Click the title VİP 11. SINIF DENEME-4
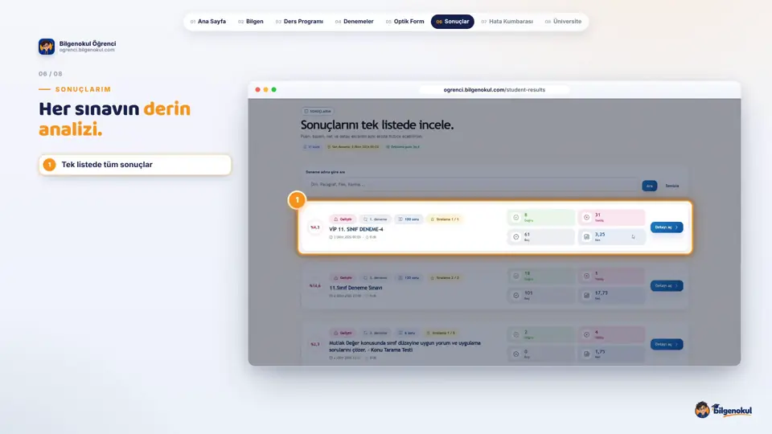Screen dimensions: 772x434 (x=356, y=229)
